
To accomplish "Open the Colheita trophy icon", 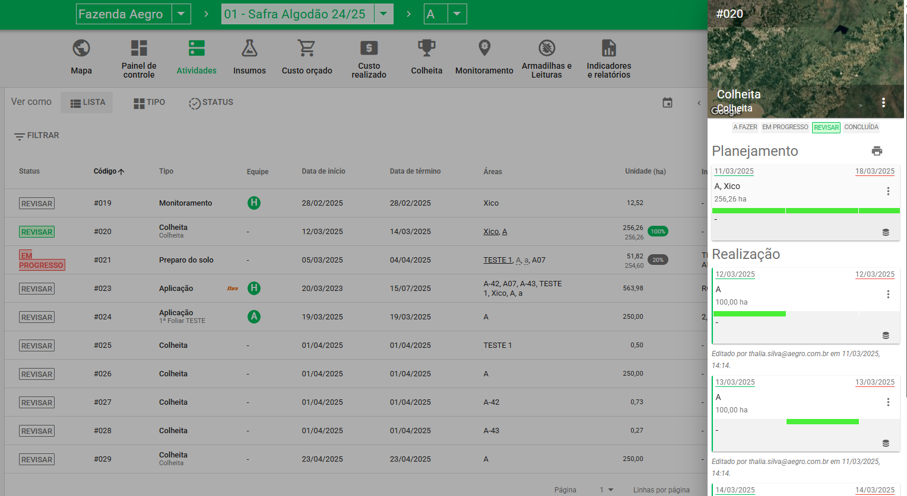I will (x=427, y=48).
